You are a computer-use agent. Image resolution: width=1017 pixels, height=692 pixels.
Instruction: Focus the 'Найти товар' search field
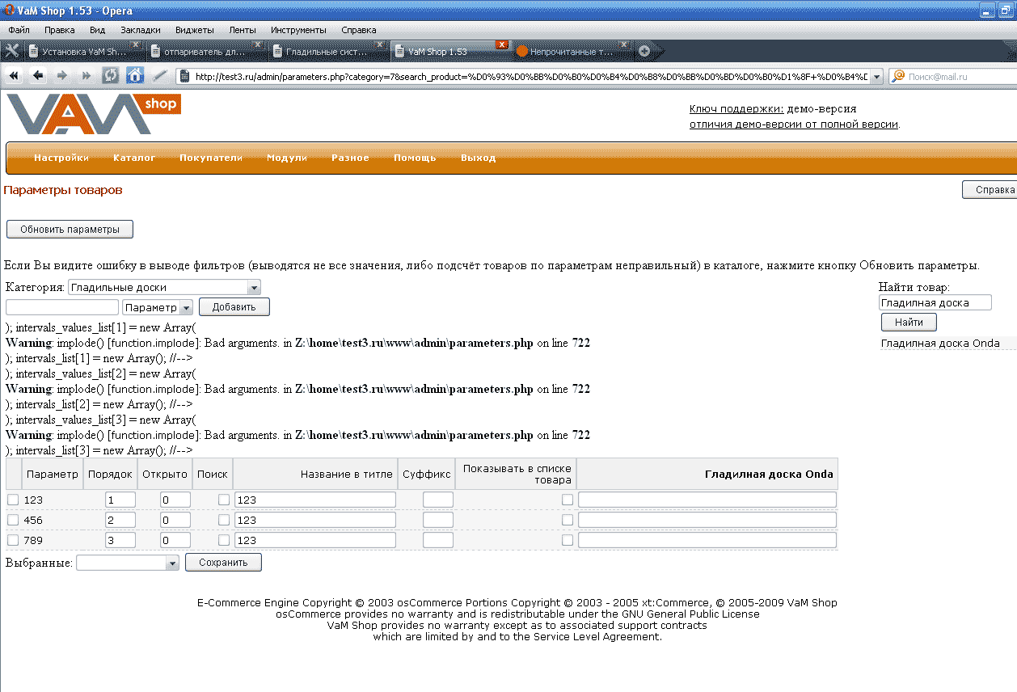[x=935, y=303]
